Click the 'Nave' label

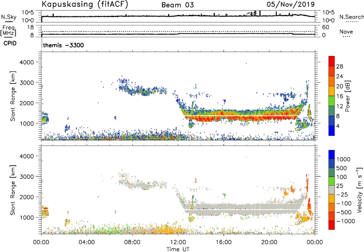coord(346,32)
